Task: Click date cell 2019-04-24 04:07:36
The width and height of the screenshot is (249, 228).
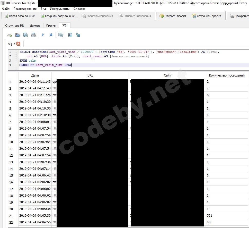Action: click(35, 162)
